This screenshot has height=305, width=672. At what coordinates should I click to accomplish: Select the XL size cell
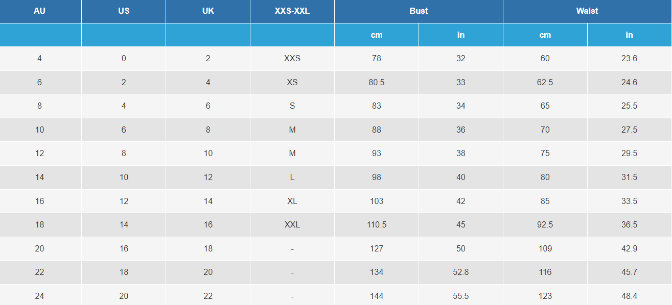292,201
